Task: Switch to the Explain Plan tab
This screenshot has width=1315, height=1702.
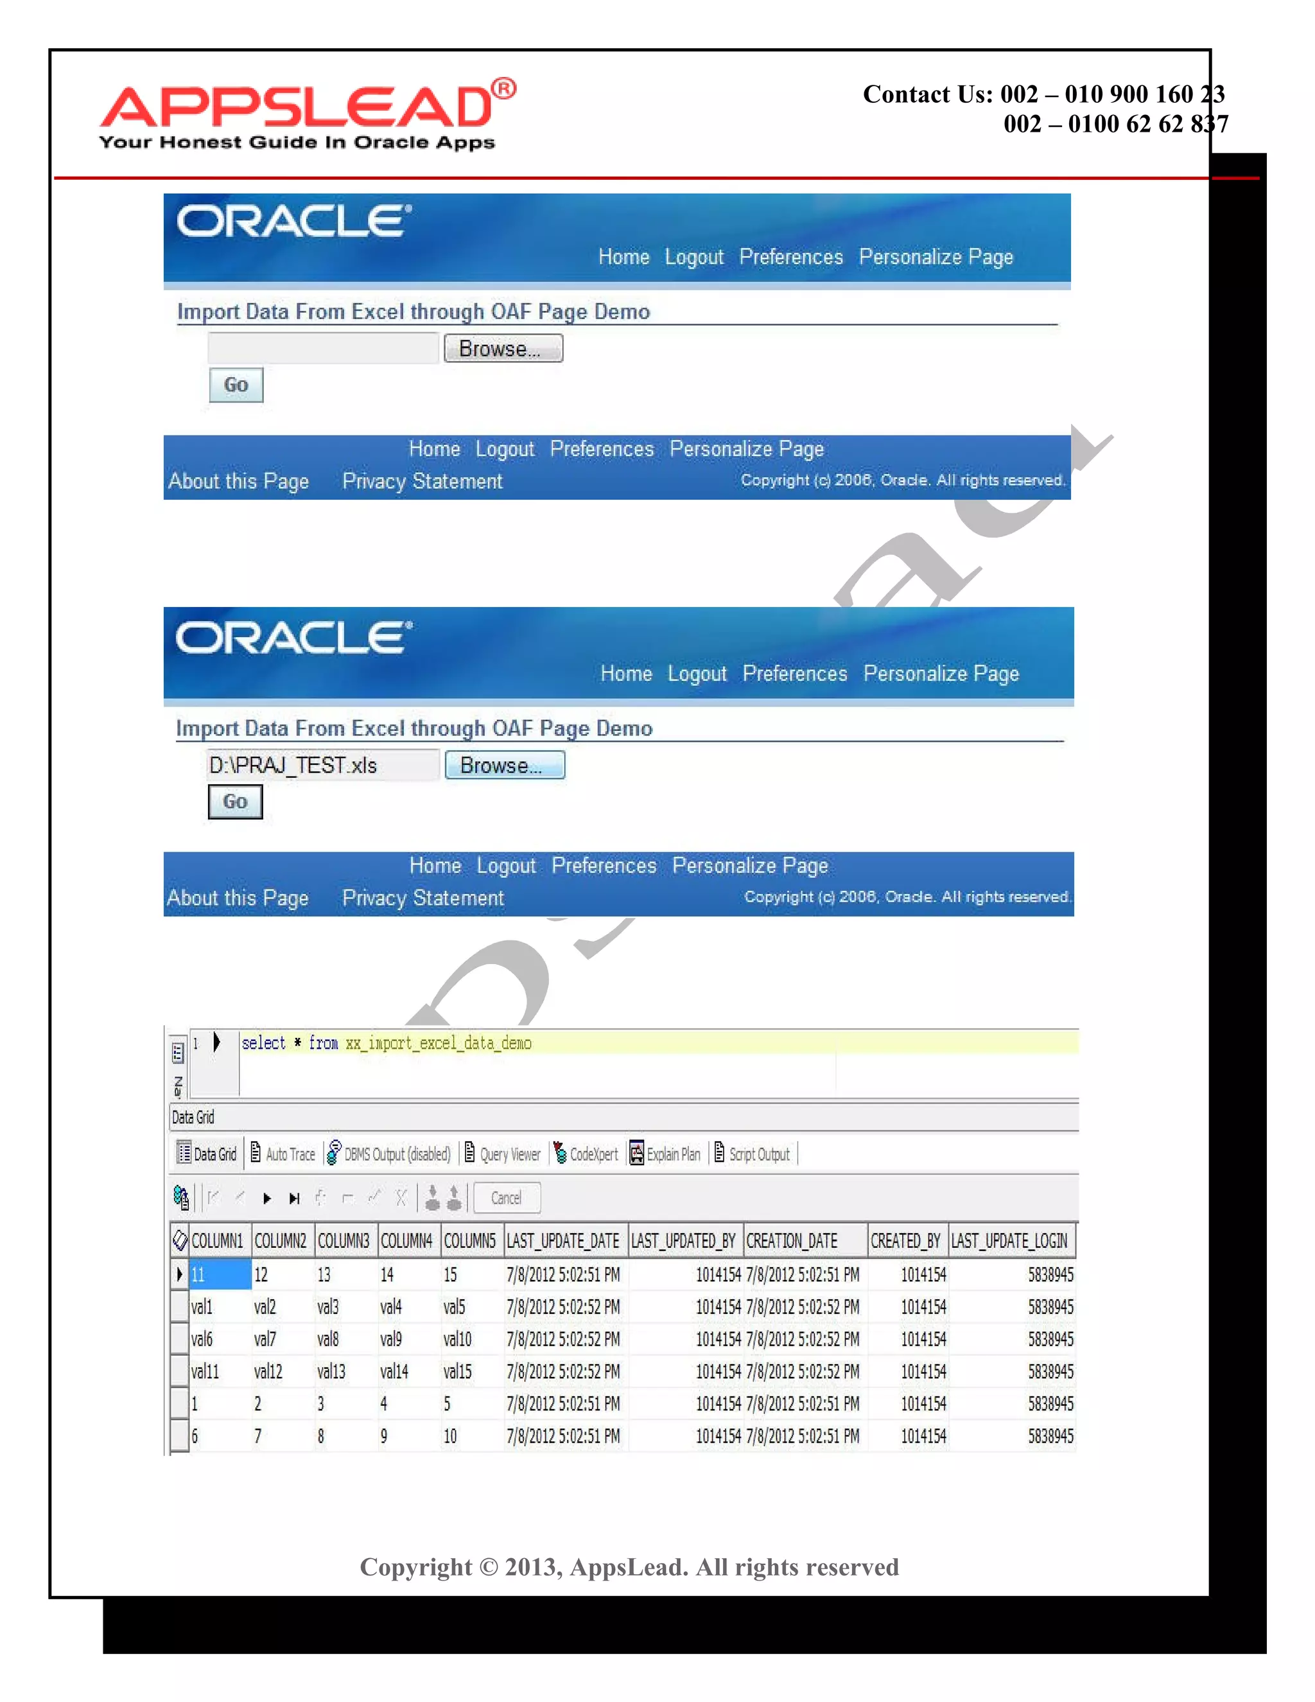Action: pyautogui.click(x=665, y=1154)
